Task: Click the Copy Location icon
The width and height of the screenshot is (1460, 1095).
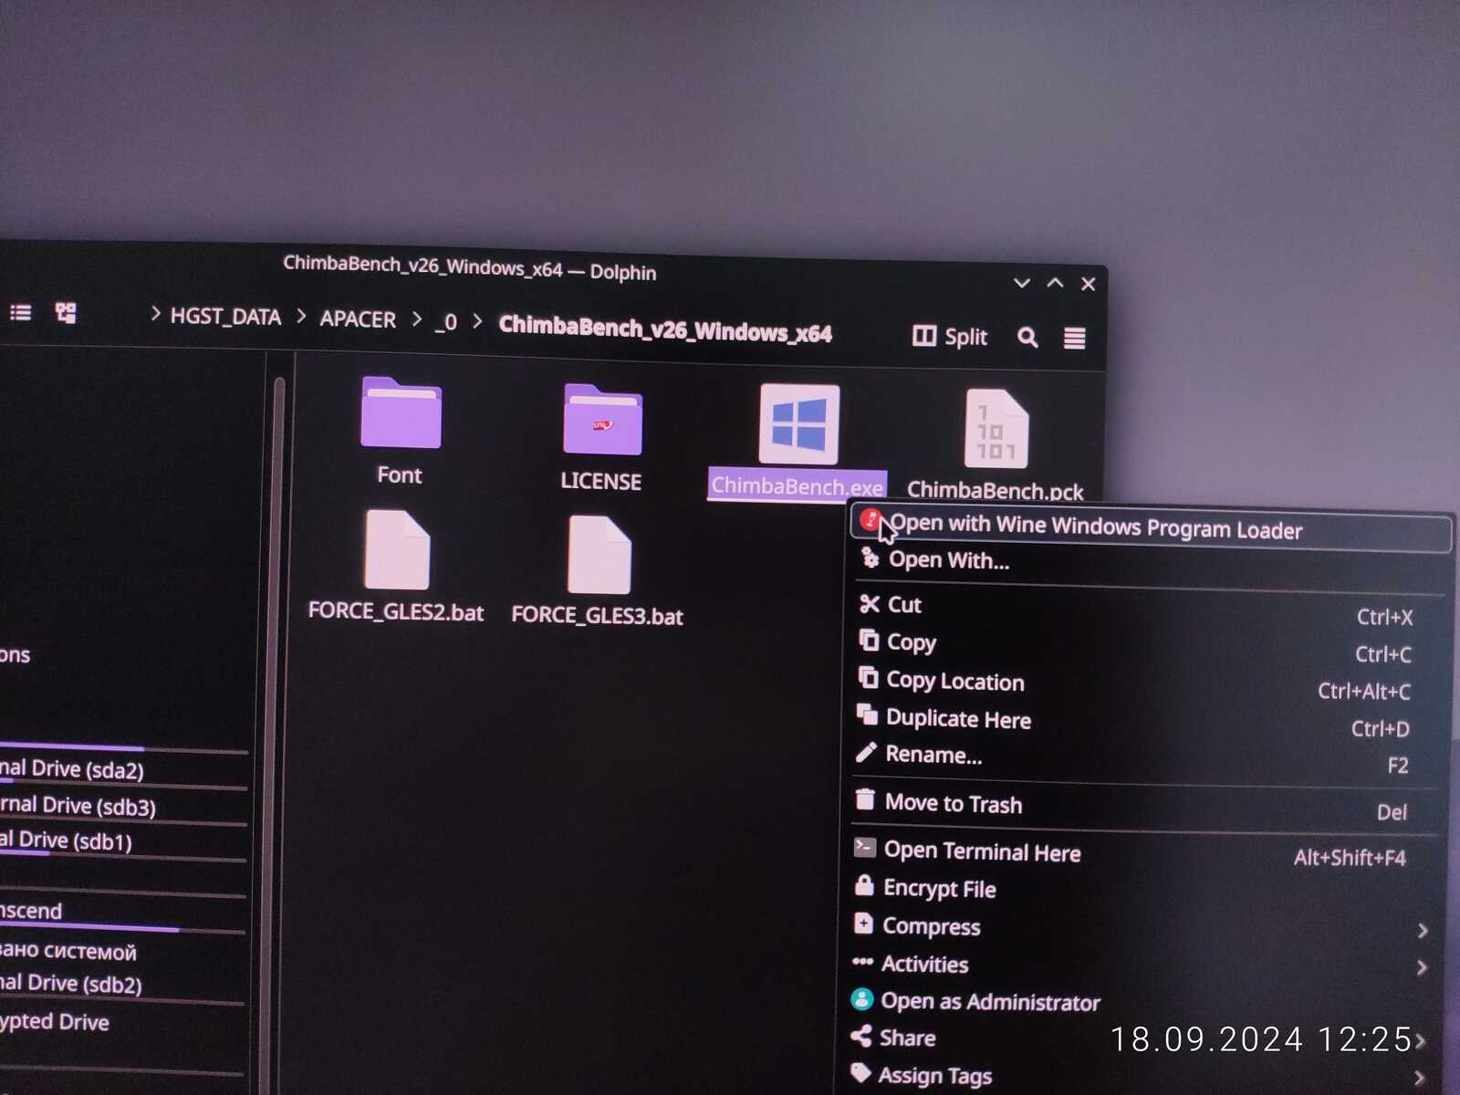Action: pos(869,678)
